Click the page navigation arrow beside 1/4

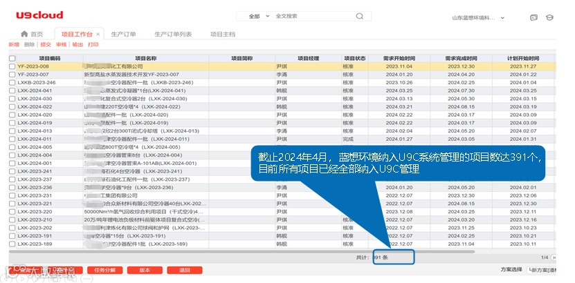click(x=554, y=257)
